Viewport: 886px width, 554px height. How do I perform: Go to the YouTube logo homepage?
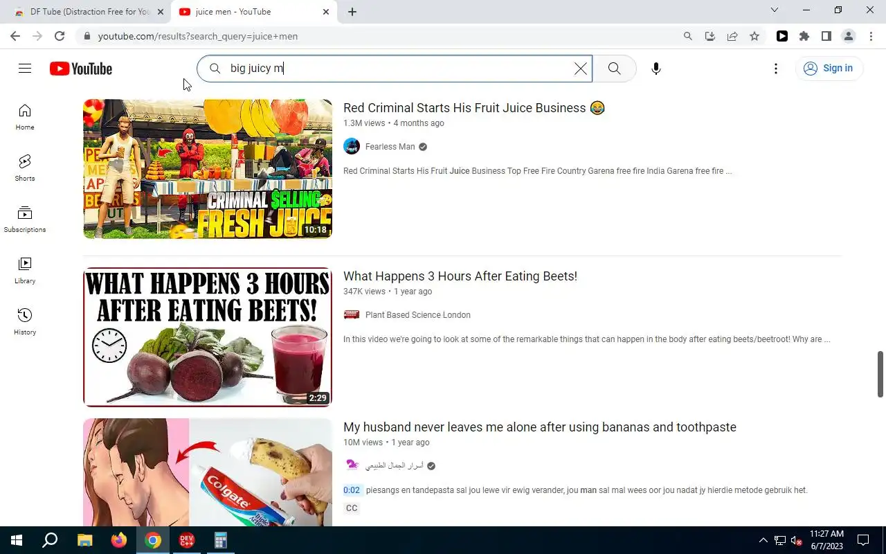(x=81, y=69)
